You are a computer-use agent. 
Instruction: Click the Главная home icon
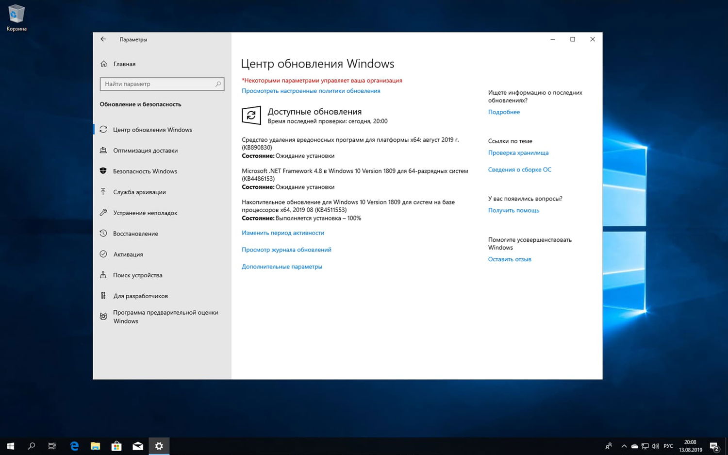coord(124,64)
